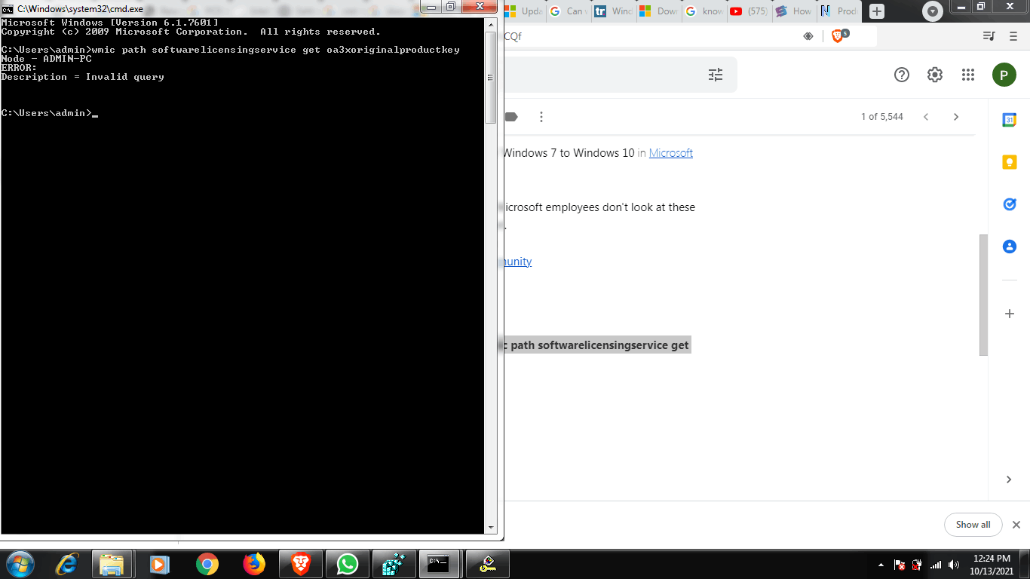The height and width of the screenshot is (579, 1030).
Task: Open Brave playlist/media icon in toolbar
Action: click(x=989, y=35)
